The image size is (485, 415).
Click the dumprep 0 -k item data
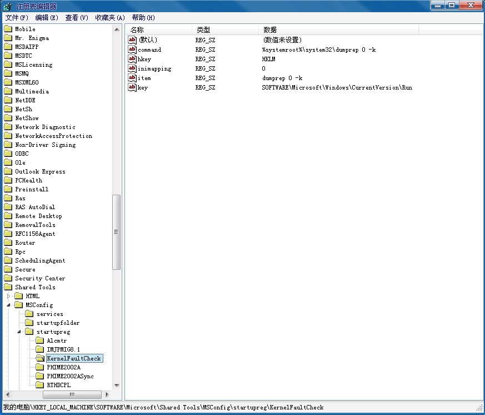(x=282, y=78)
